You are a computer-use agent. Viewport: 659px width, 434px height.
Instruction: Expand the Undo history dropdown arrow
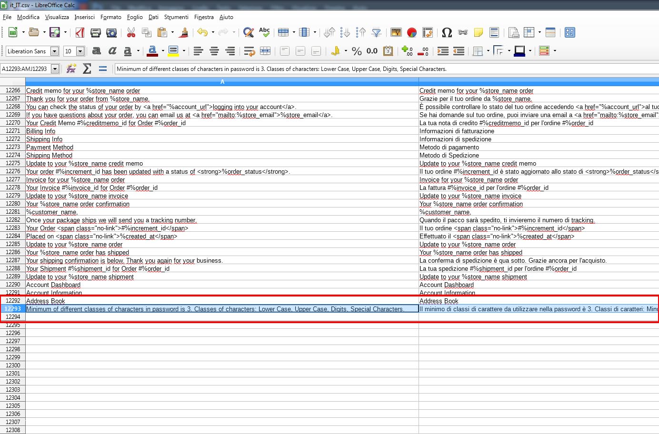coord(213,32)
